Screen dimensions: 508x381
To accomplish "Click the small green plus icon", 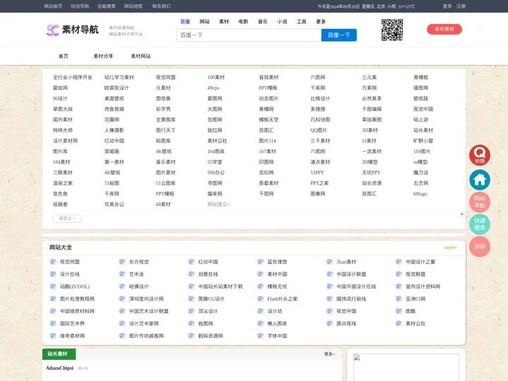I will pos(462,214).
